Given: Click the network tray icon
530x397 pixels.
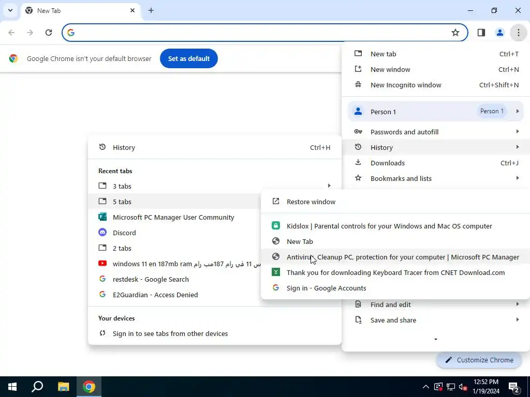Looking at the screenshot, I should (x=451, y=387).
